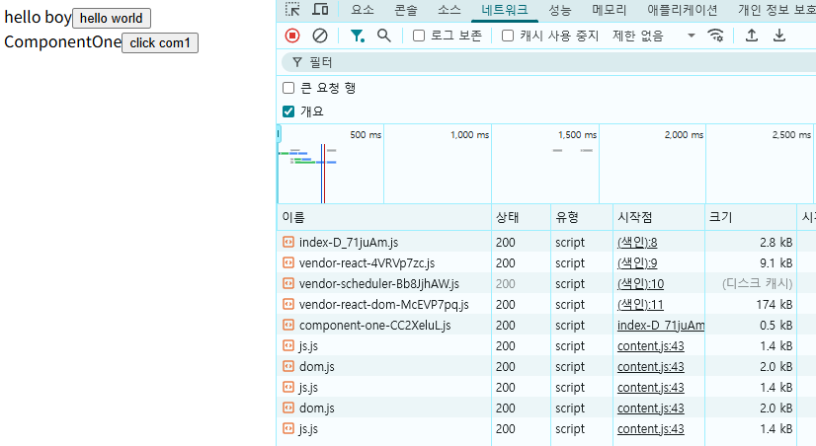Open initiator link (색인):9
816x446 pixels.
tap(637, 263)
